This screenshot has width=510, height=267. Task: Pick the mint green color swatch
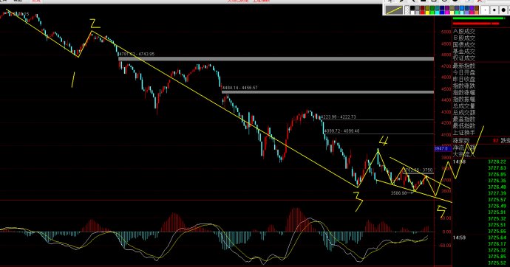[x=457, y=13]
